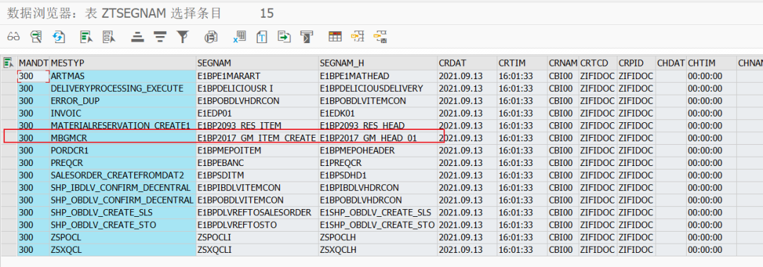Click the ZSXQCLH cell
Screen dimensions: 763x267
pyautogui.click(x=377, y=249)
